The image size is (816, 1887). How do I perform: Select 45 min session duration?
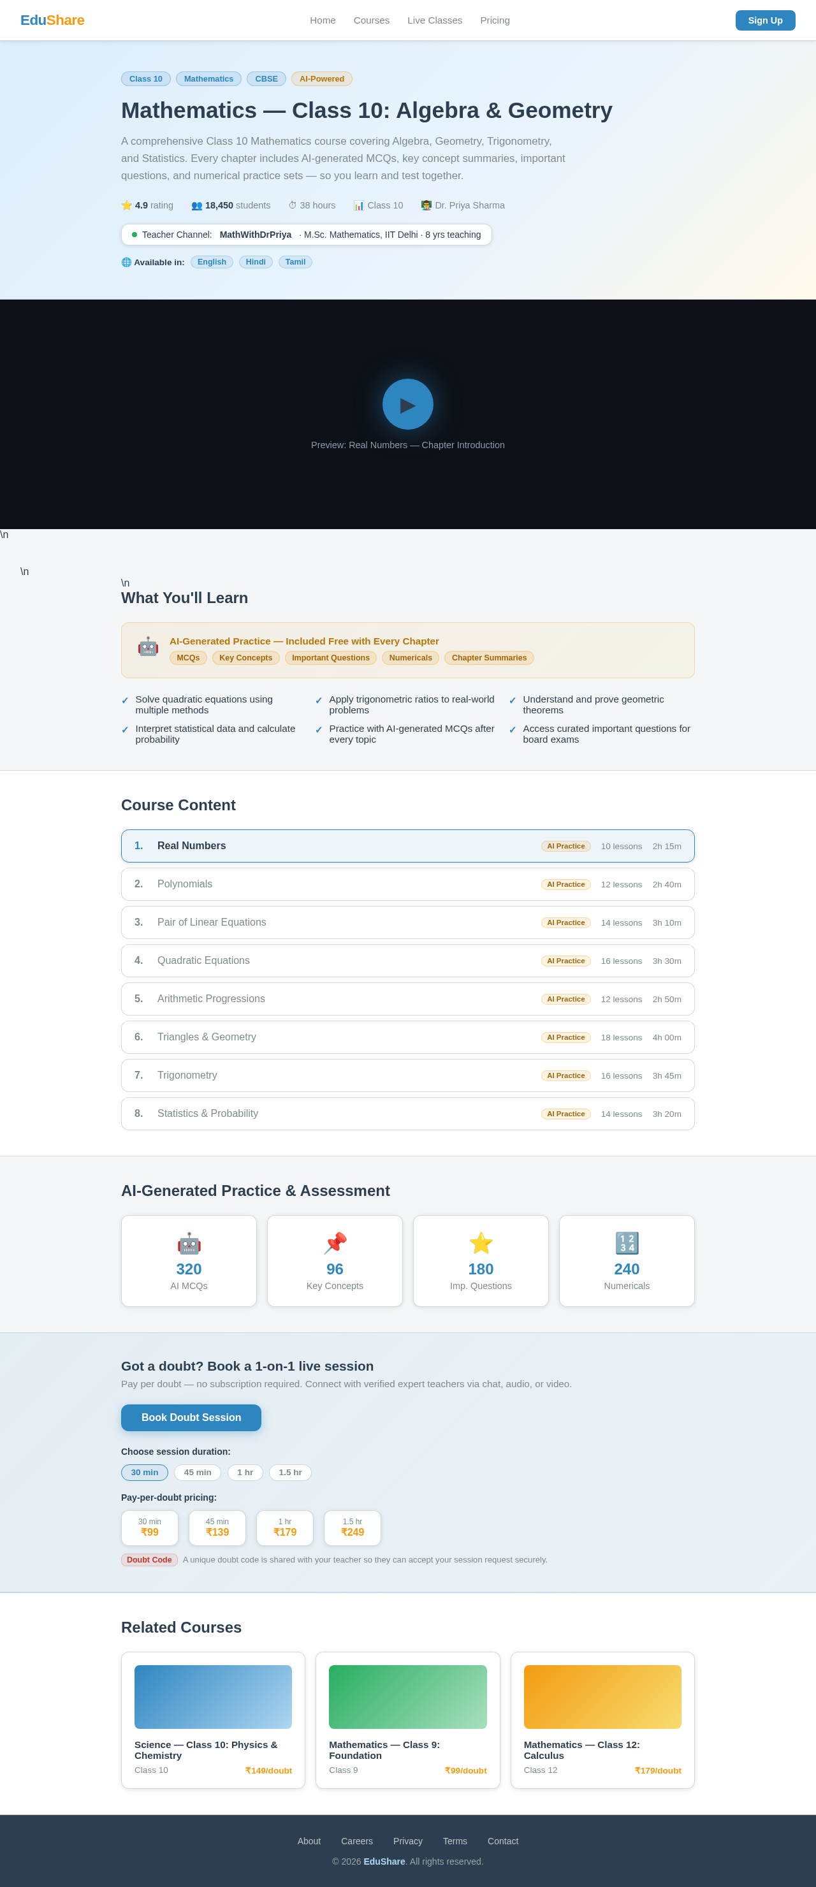pos(198,1473)
